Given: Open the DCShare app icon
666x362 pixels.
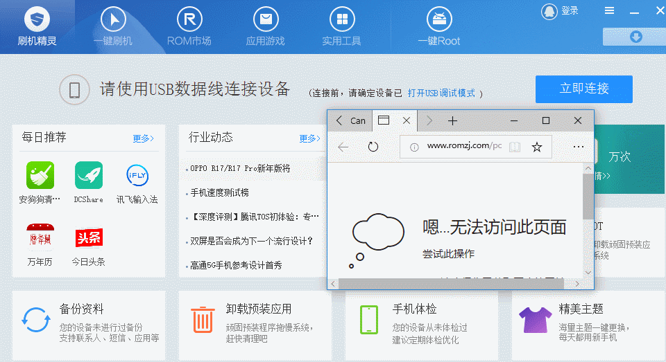Looking at the screenshot, I should [x=89, y=175].
